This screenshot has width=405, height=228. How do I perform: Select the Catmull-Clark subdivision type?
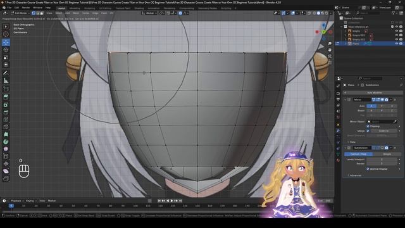(x=358, y=154)
